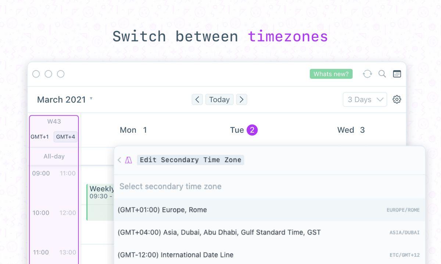Switch to GMT+4 time zone
This screenshot has width=441, height=264.
[x=65, y=137]
